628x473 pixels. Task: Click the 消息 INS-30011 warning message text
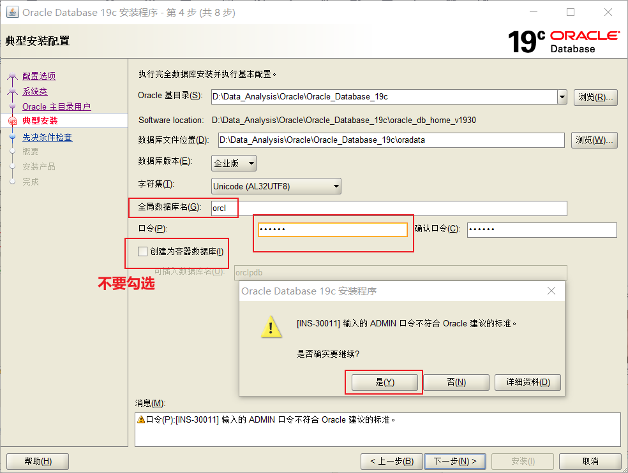(271, 419)
